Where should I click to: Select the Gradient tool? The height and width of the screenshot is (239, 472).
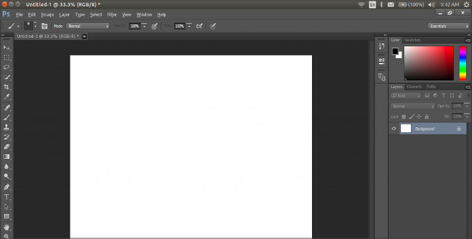(7, 157)
